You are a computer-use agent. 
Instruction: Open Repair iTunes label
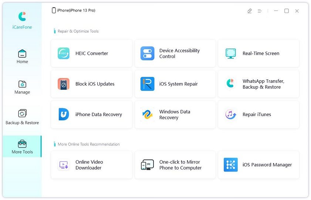click(257, 114)
